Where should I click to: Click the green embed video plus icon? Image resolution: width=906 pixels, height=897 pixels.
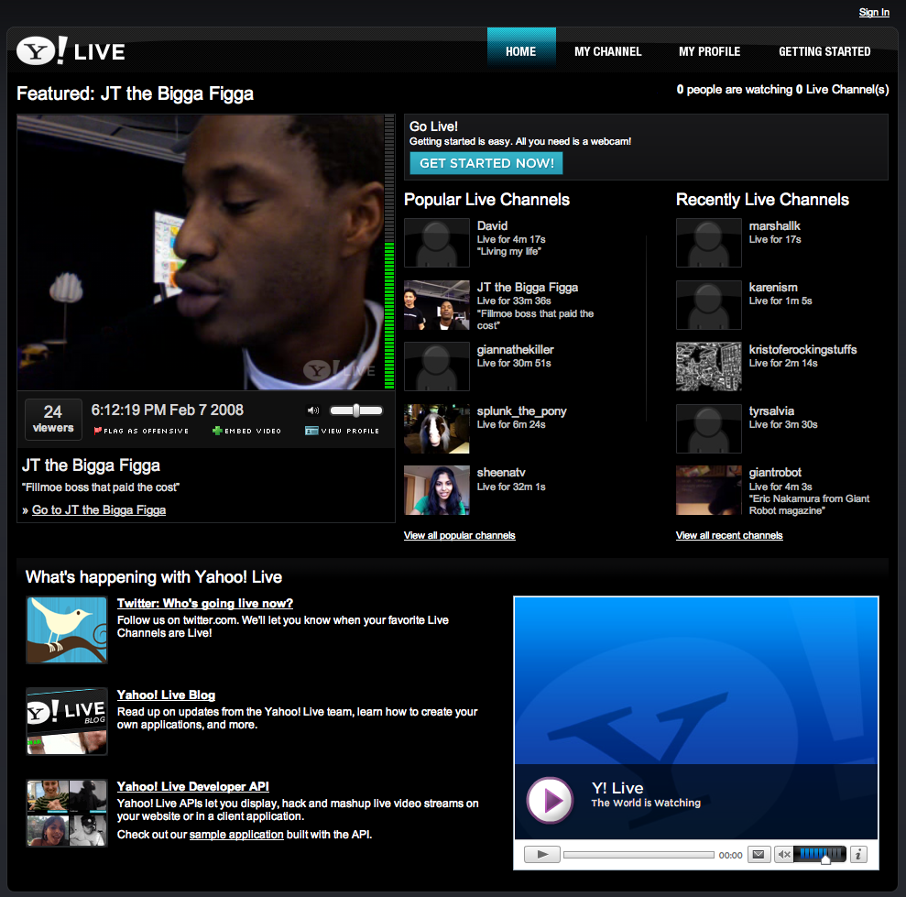(217, 431)
